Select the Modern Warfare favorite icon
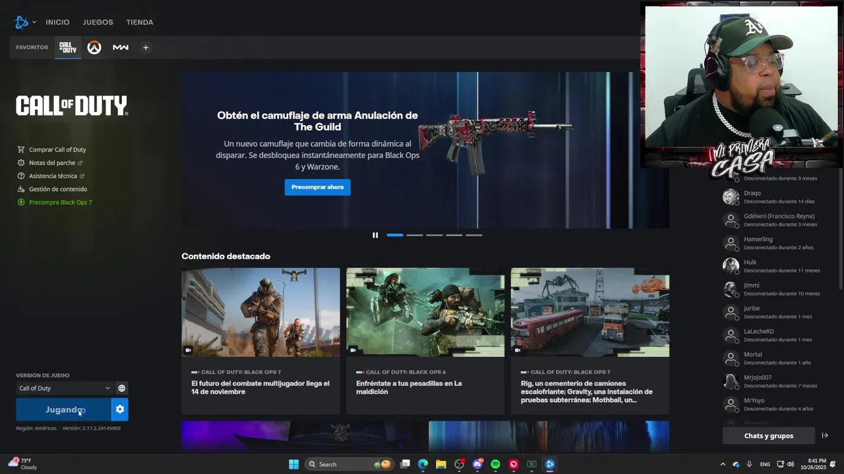 [x=121, y=47]
